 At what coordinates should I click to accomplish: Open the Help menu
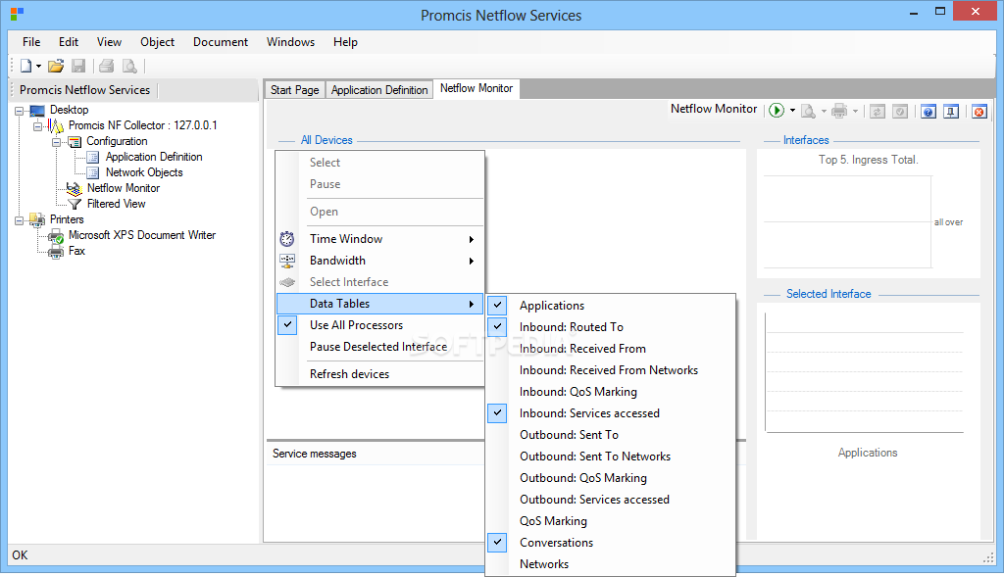click(x=345, y=41)
